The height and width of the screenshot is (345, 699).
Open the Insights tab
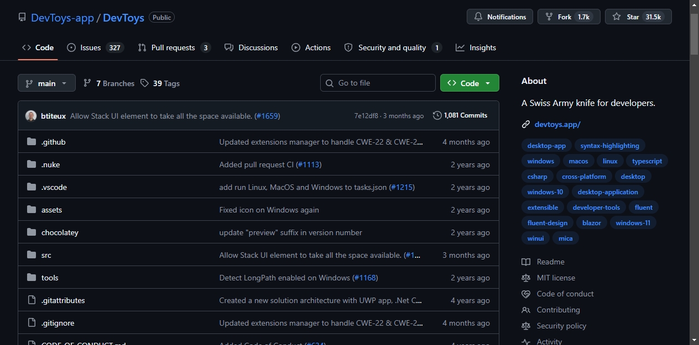(476, 47)
